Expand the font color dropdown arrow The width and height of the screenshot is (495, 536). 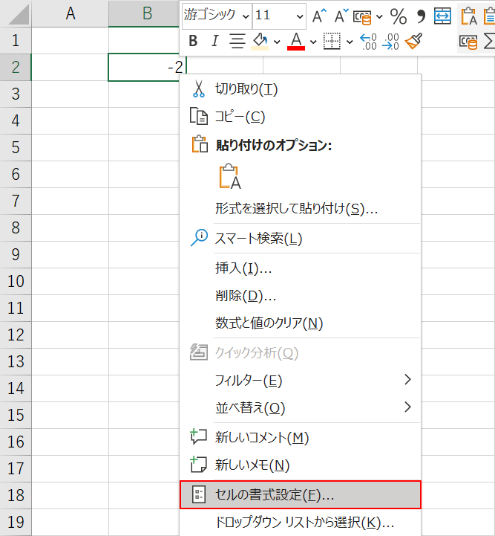(313, 42)
